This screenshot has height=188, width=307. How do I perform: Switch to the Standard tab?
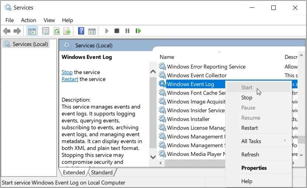tap(102, 172)
